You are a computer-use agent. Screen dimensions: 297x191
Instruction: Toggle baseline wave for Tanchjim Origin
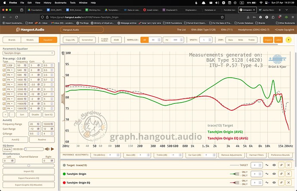tap(267, 174)
